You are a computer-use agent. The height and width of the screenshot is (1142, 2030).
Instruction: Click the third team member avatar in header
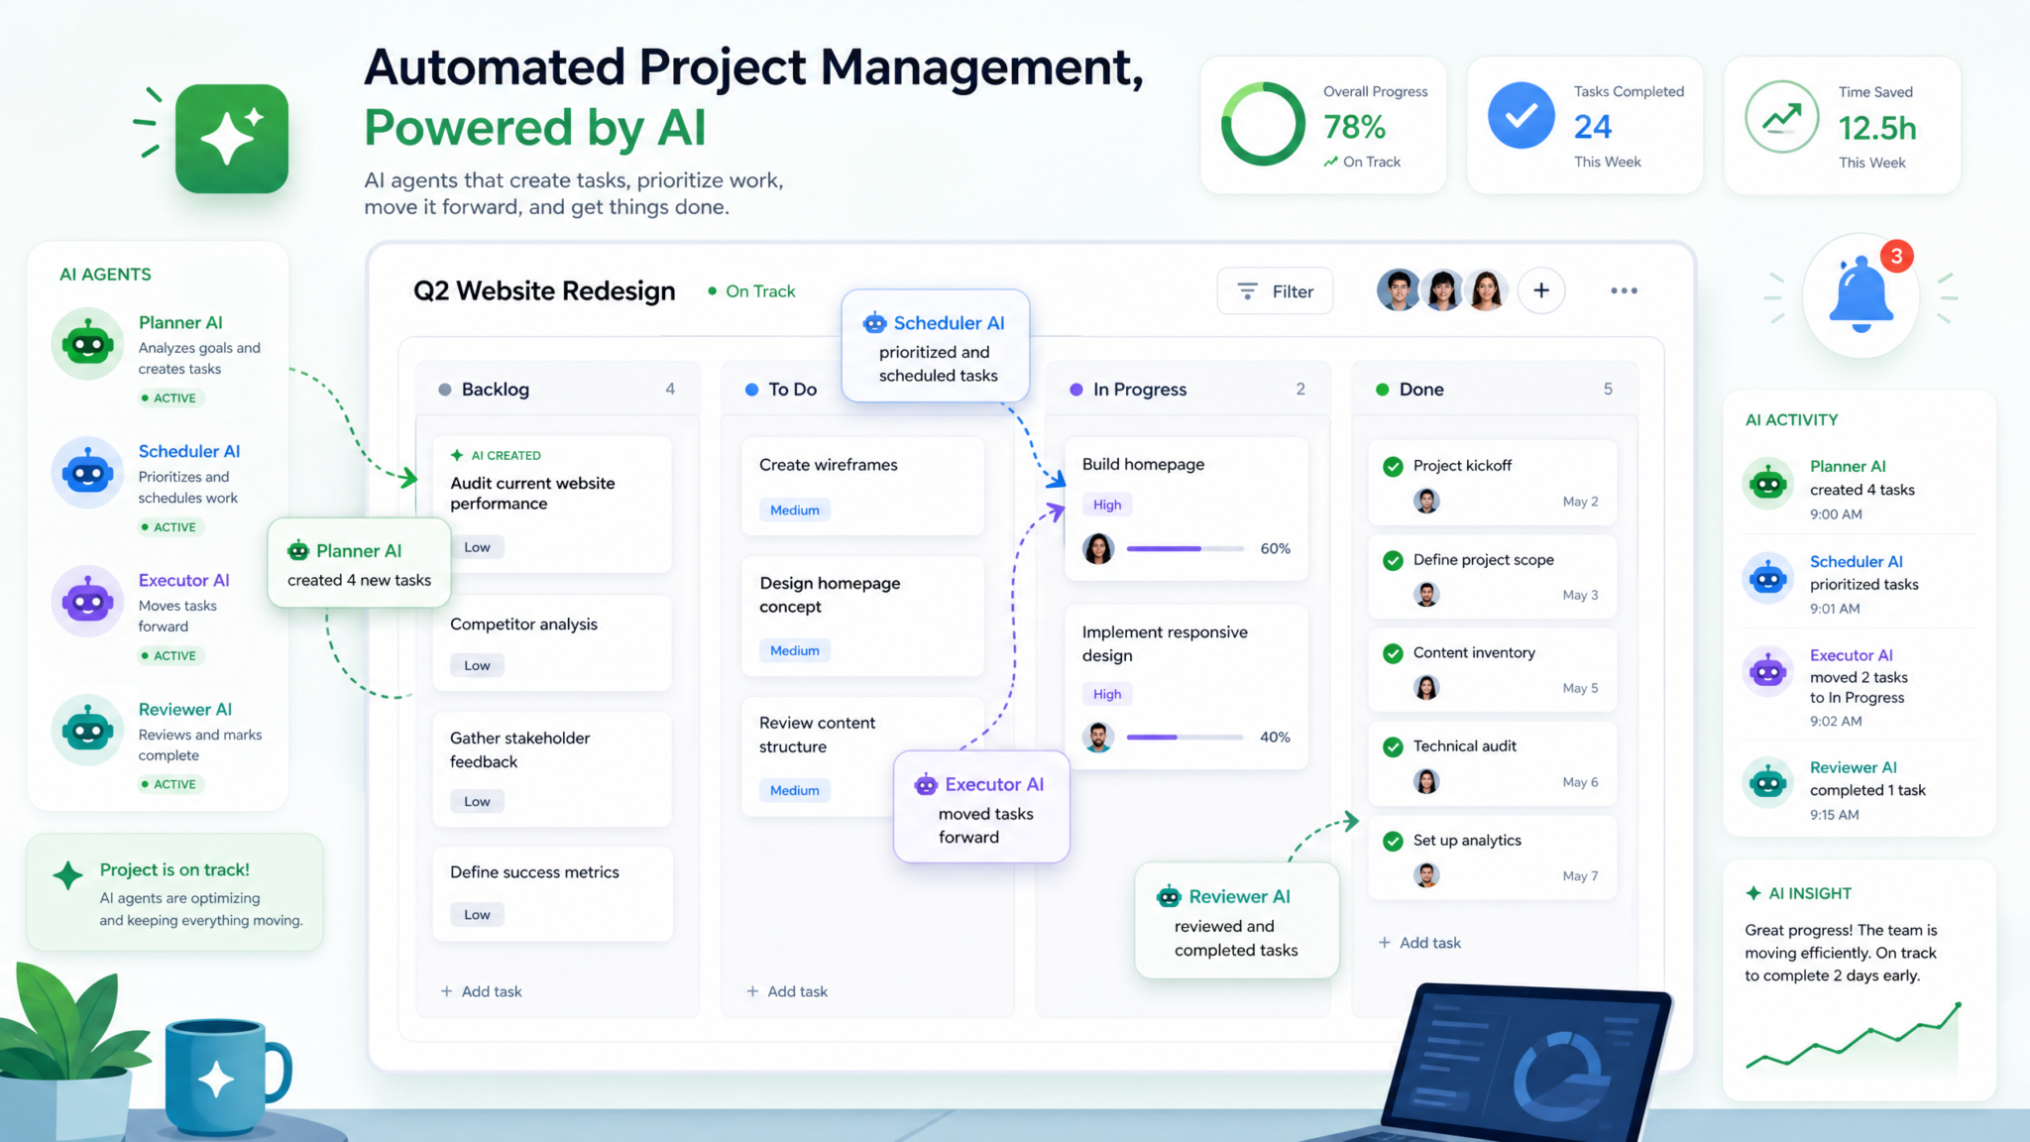coord(1486,290)
